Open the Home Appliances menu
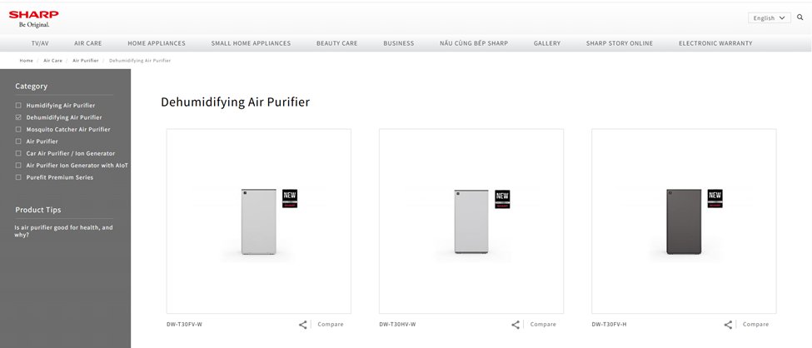 click(x=157, y=43)
